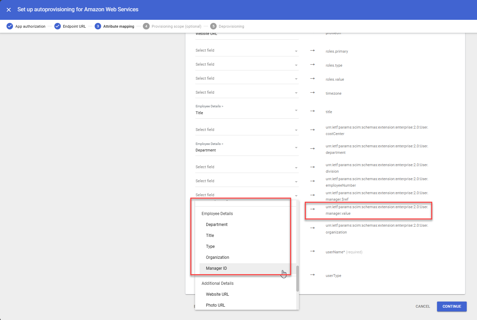Click the employeeNumber attribute label
Viewport: 477px width, 320px height.
point(377,182)
